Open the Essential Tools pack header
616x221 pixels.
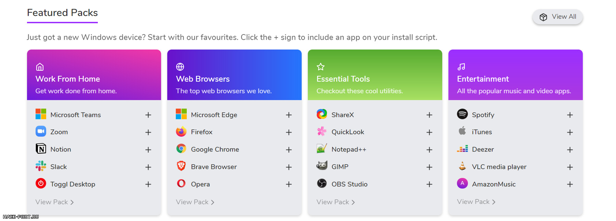click(x=375, y=75)
